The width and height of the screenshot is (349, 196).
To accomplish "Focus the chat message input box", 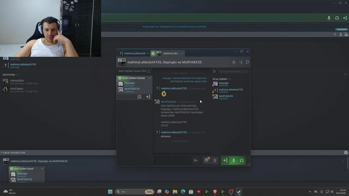I will tap(172, 160).
